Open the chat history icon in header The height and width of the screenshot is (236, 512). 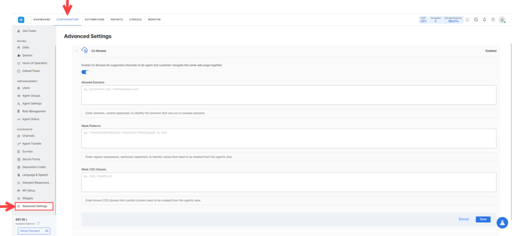(x=476, y=19)
